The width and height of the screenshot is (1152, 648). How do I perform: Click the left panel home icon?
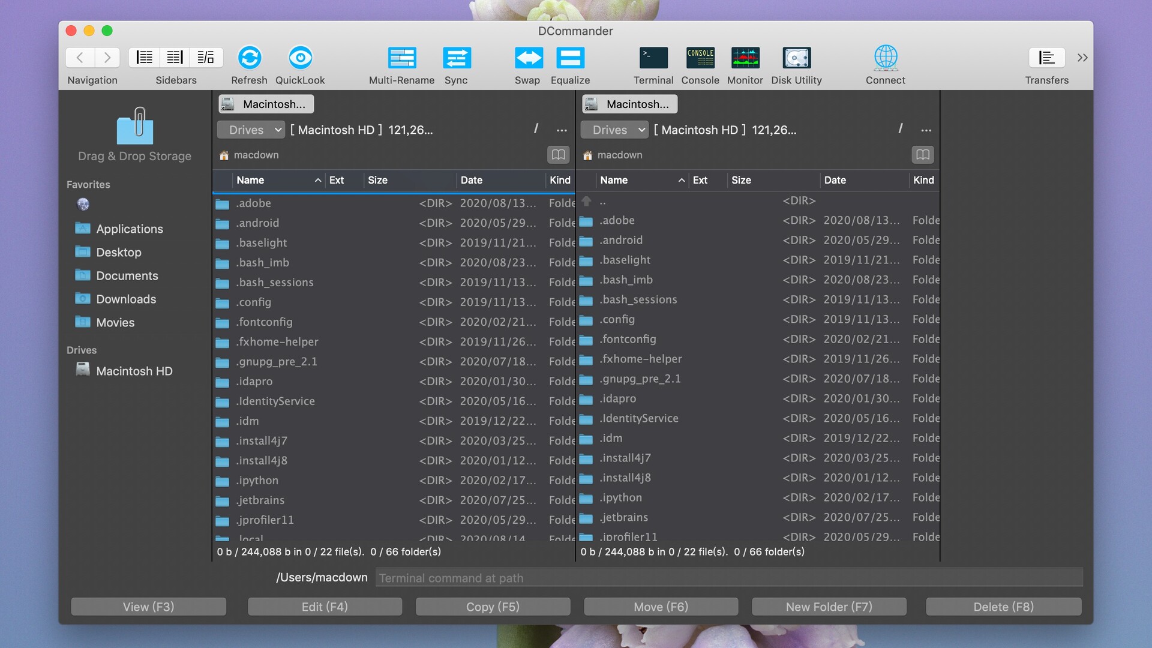(224, 155)
